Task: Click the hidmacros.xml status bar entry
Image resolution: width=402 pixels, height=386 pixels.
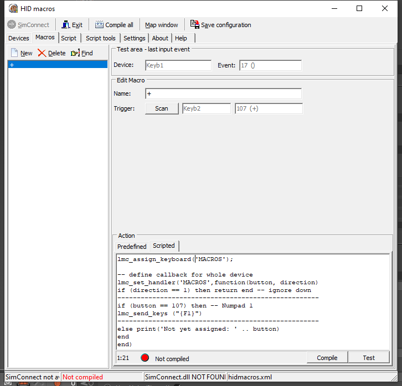Action: [x=250, y=377]
